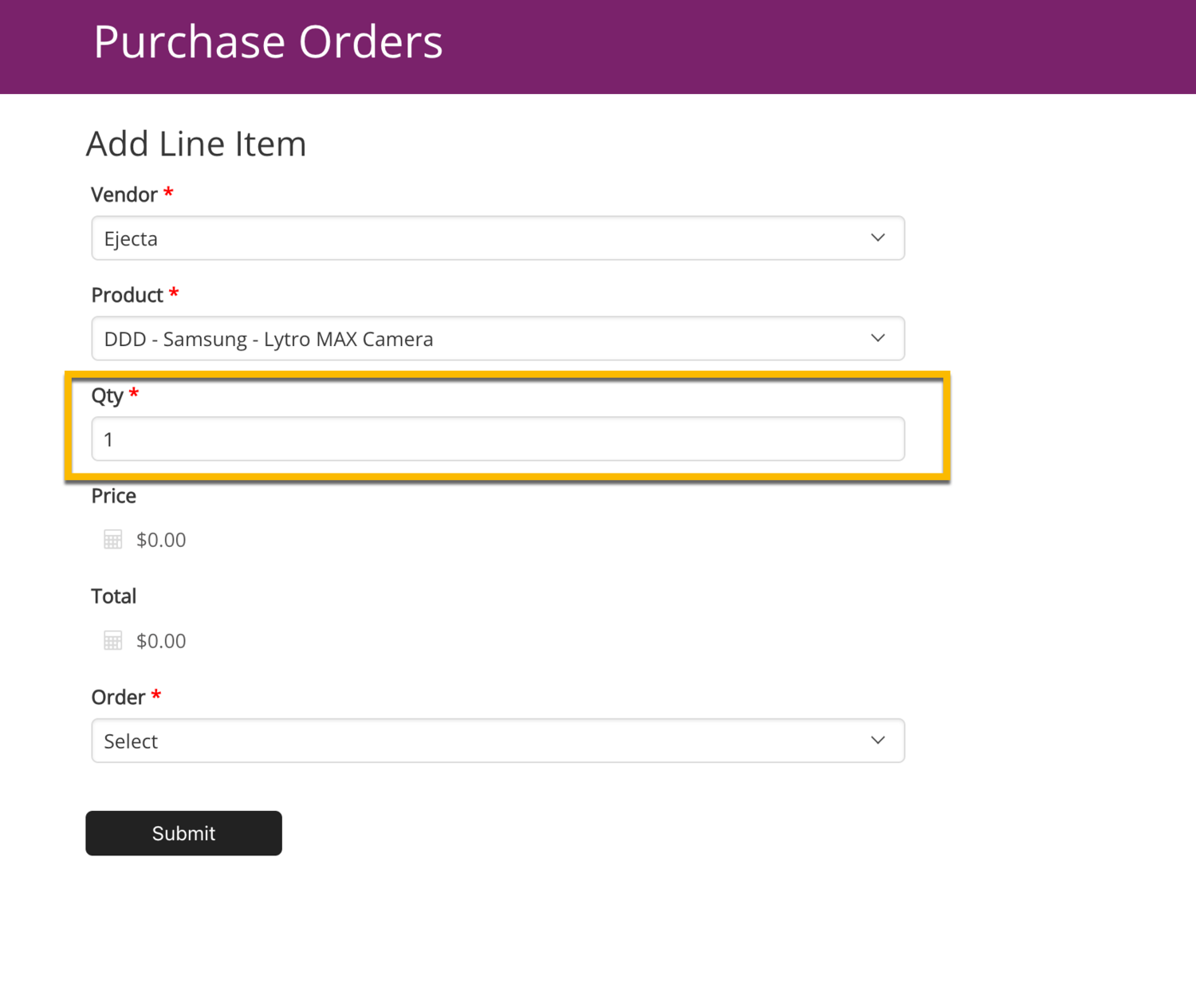Click the chevron arrow in Product field

[878, 338]
